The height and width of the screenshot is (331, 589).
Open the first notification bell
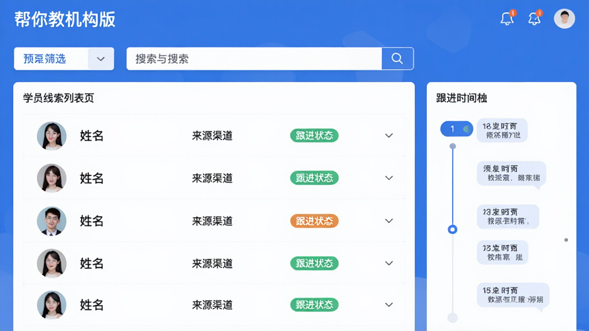507,18
